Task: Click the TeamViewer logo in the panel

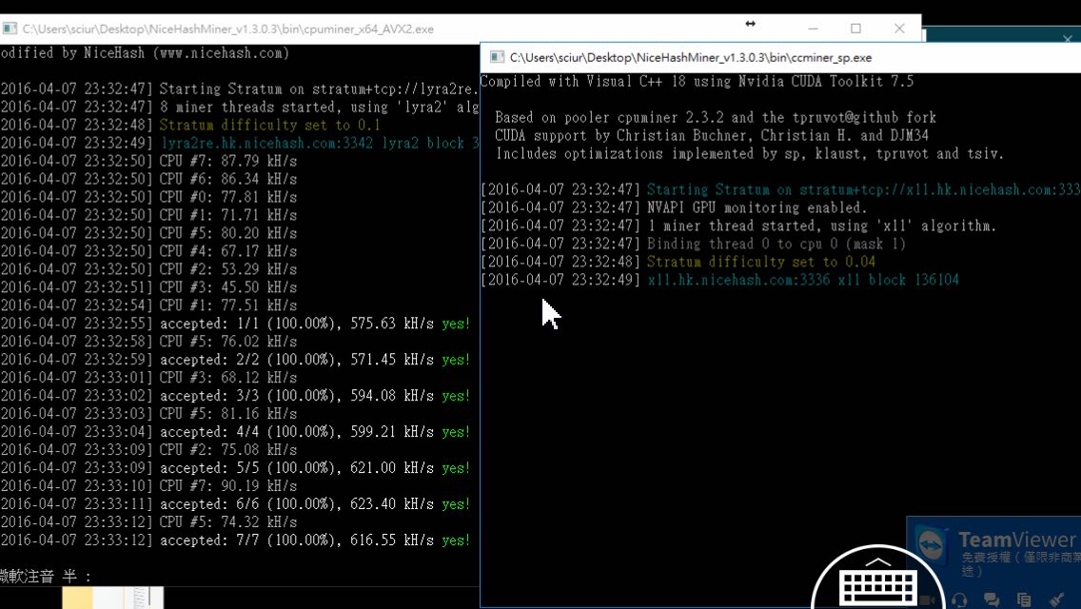Action: point(932,545)
